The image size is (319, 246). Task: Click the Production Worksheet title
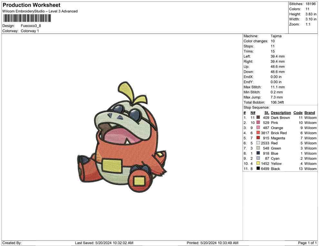[32, 5]
